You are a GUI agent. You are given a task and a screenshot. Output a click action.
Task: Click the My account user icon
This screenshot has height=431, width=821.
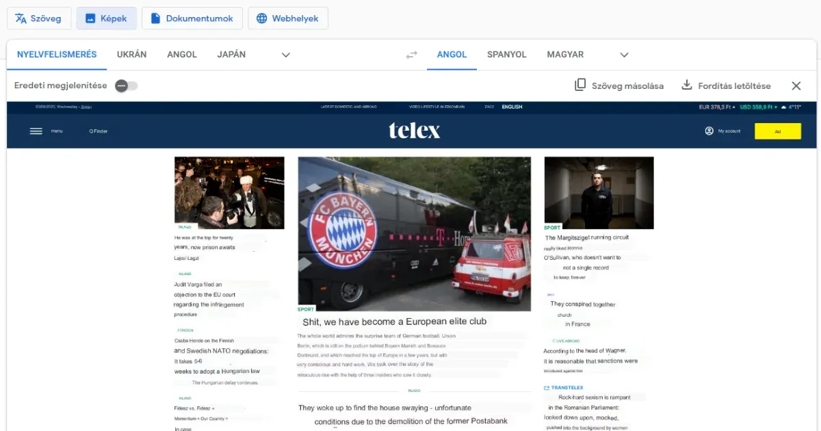(709, 131)
